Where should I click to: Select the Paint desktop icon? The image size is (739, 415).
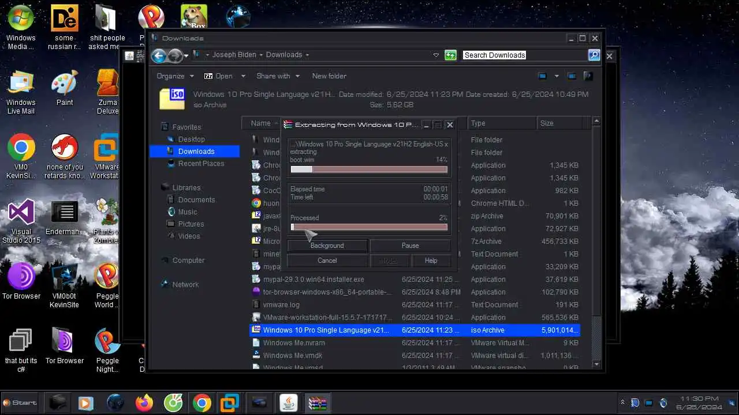pos(65,88)
